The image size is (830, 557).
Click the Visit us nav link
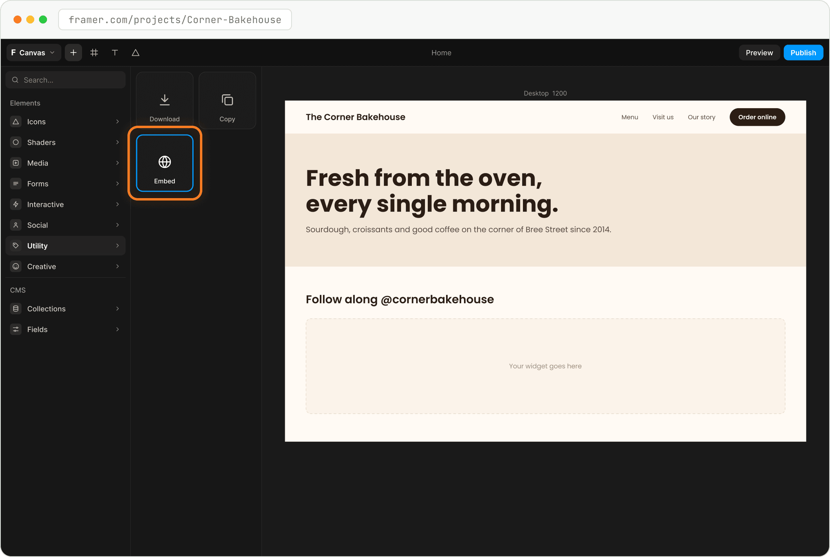click(663, 117)
